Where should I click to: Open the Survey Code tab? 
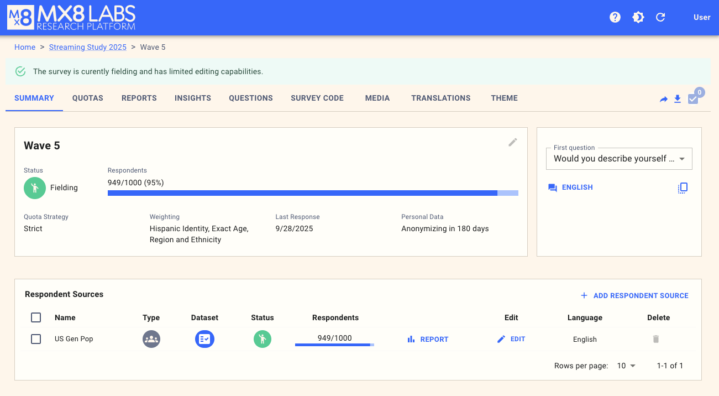click(317, 98)
